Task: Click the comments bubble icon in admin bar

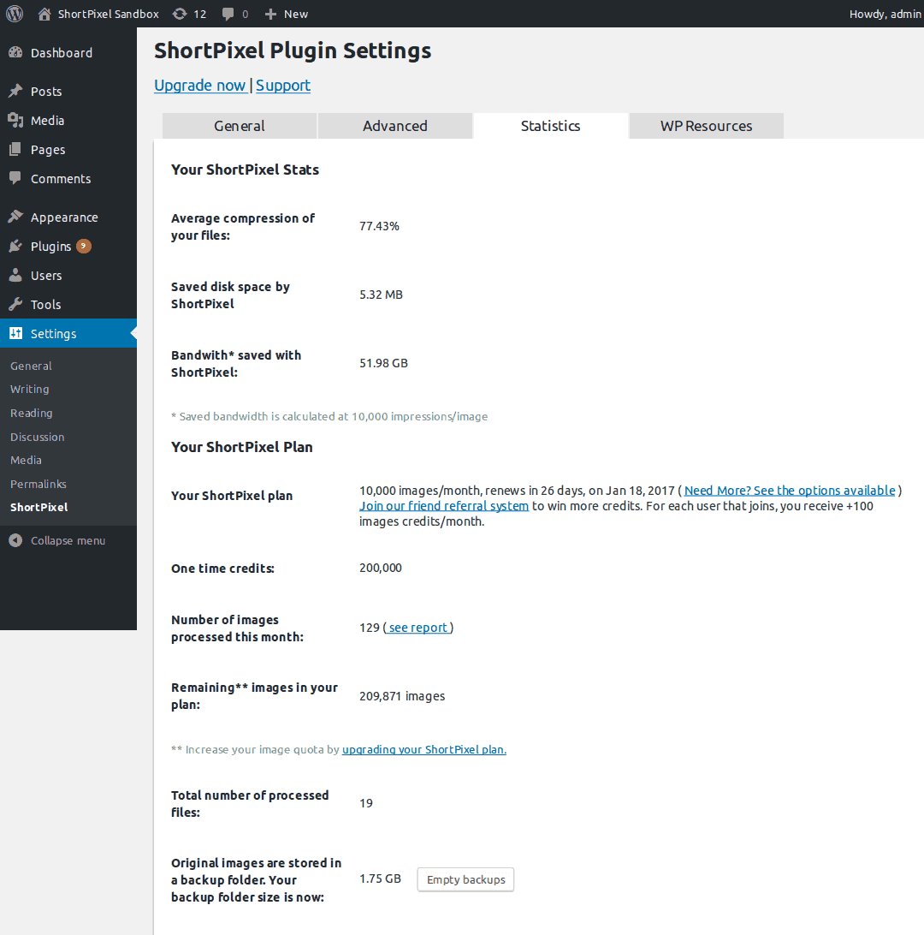Action: (x=228, y=15)
